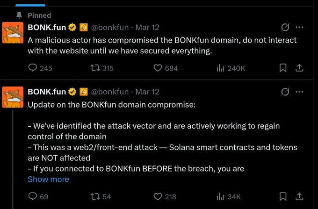Open more options on update tweet
The image size is (318, 209).
tap(300, 92)
